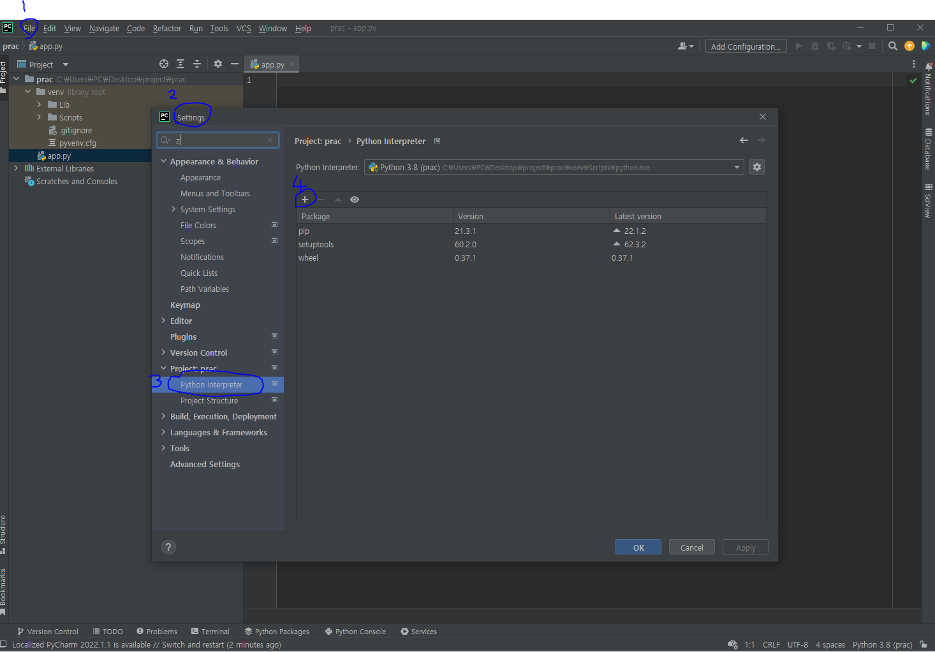Open the VCS menu
This screenshot has width=935, height=652.
[x=244, y=28]
